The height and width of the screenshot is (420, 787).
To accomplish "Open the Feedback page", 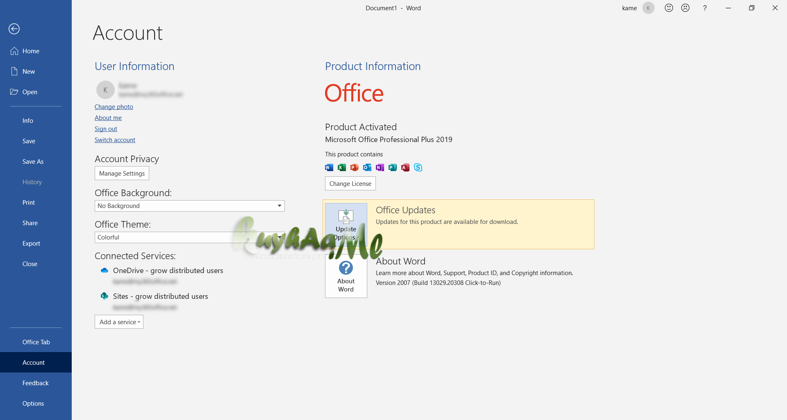I will coord(36,383).
